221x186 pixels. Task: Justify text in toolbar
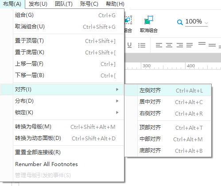[190, 45]
